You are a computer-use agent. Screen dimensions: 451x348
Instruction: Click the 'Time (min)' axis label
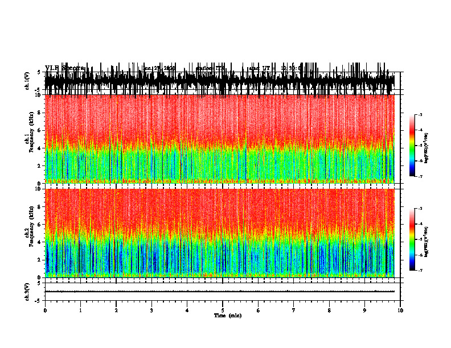coord(228,316)
